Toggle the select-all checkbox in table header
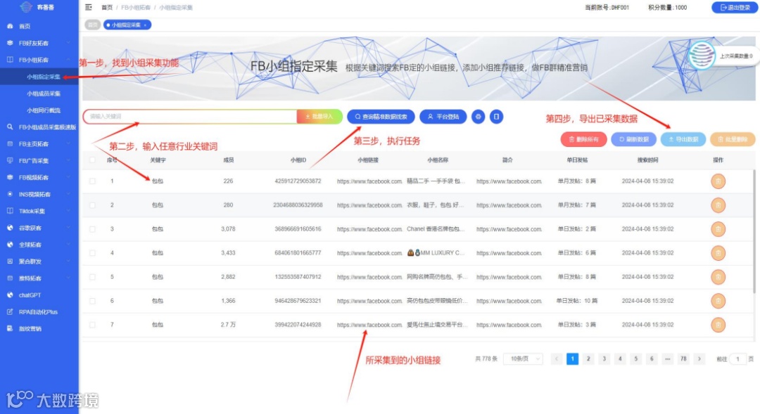 [92, 160]
